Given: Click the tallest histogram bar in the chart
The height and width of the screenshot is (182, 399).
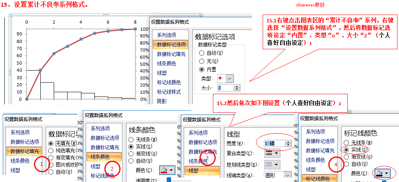Looking at the screenshot, I should click(x=34, y=84).
